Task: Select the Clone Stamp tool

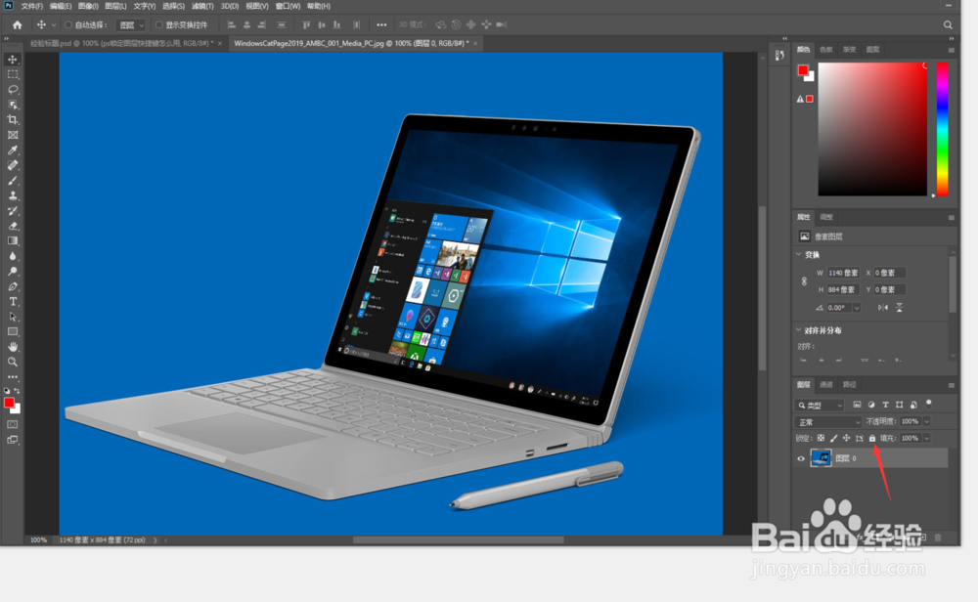Action: 13,195
